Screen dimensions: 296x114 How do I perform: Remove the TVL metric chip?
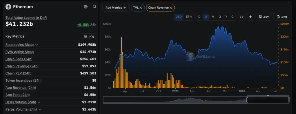141,8
